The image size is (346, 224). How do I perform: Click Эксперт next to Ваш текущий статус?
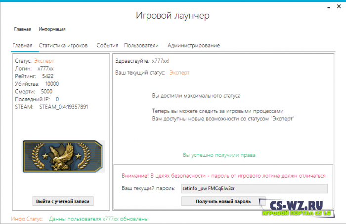click(179, 73)
